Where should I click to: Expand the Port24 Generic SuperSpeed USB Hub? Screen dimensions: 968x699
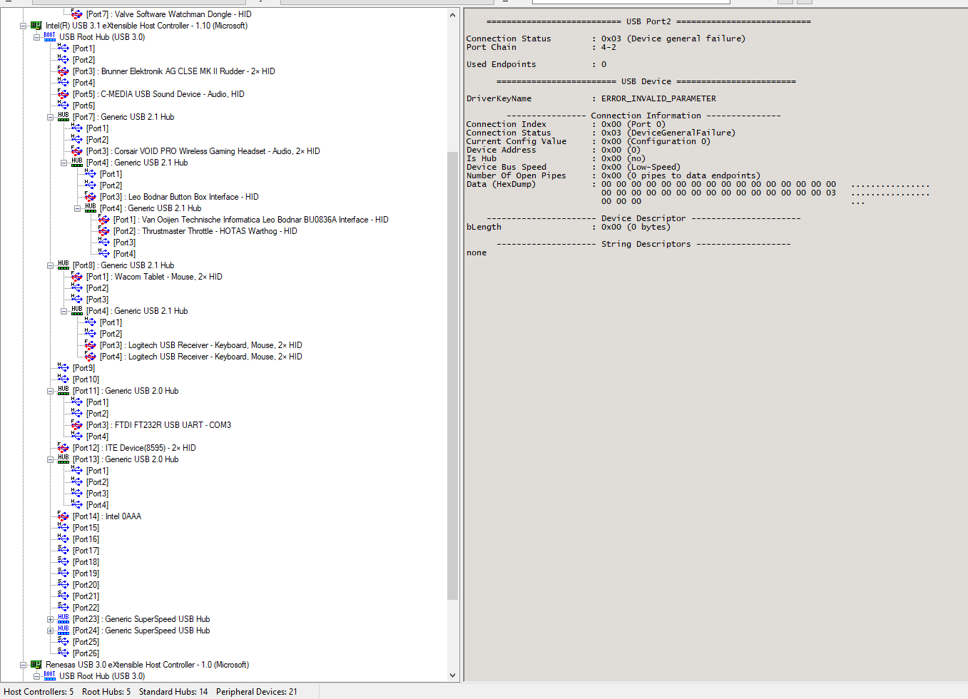pos(50,631)
